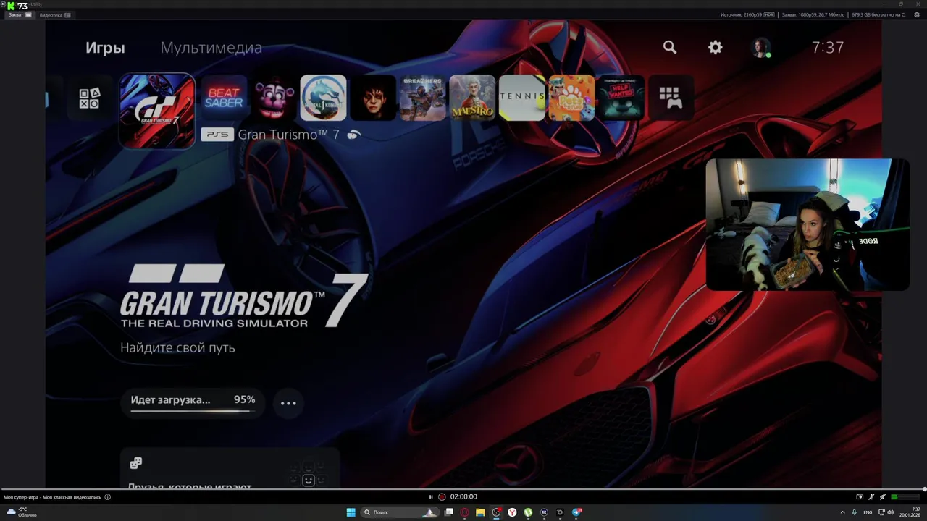
Task: Click the screenshot camera icon in capture bar
Action: click(x=860, y=497)
